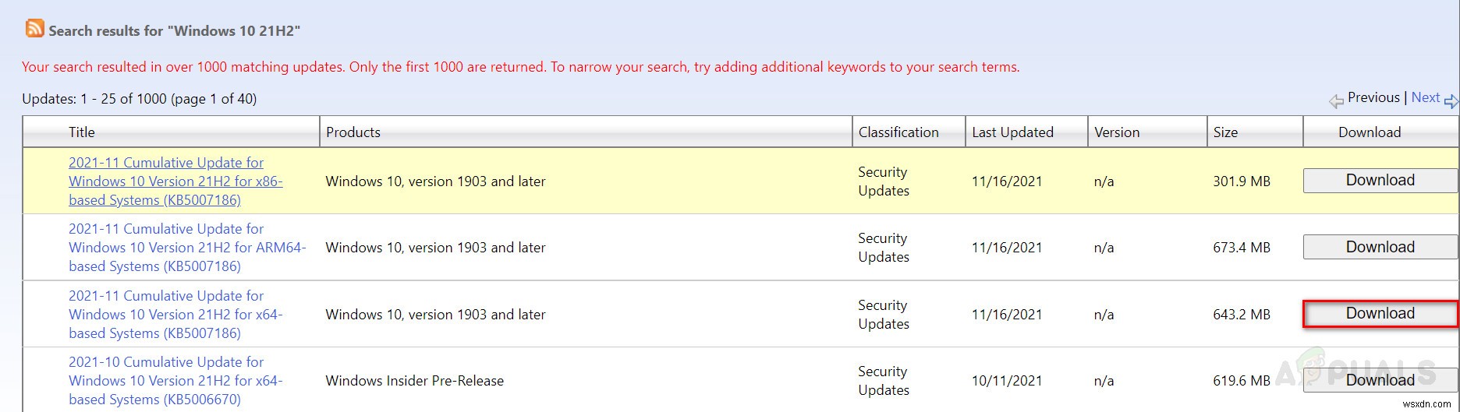
Task: Click the RSS feed icon
Action: pyautogui.click(x=35, y=29)
